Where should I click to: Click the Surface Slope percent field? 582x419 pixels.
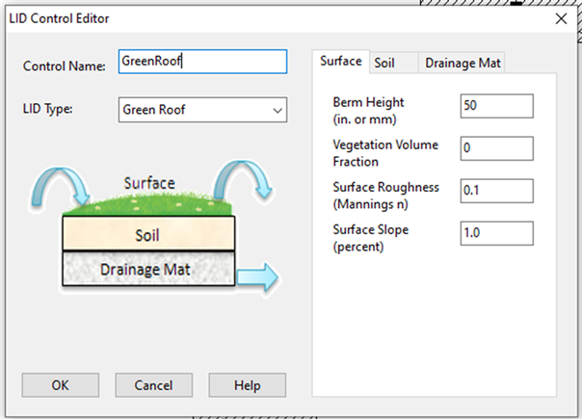point(496,233)
